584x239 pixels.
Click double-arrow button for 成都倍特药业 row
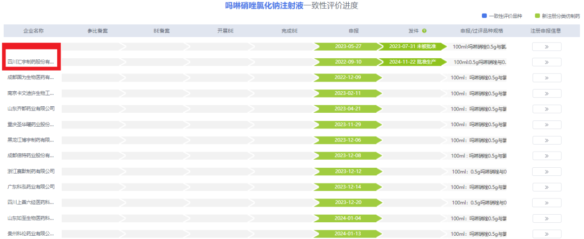click(x=546, y=156)
